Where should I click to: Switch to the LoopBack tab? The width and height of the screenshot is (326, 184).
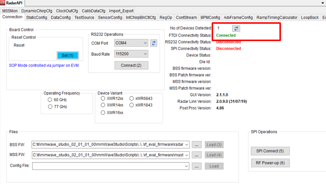(x=310, y=18)
